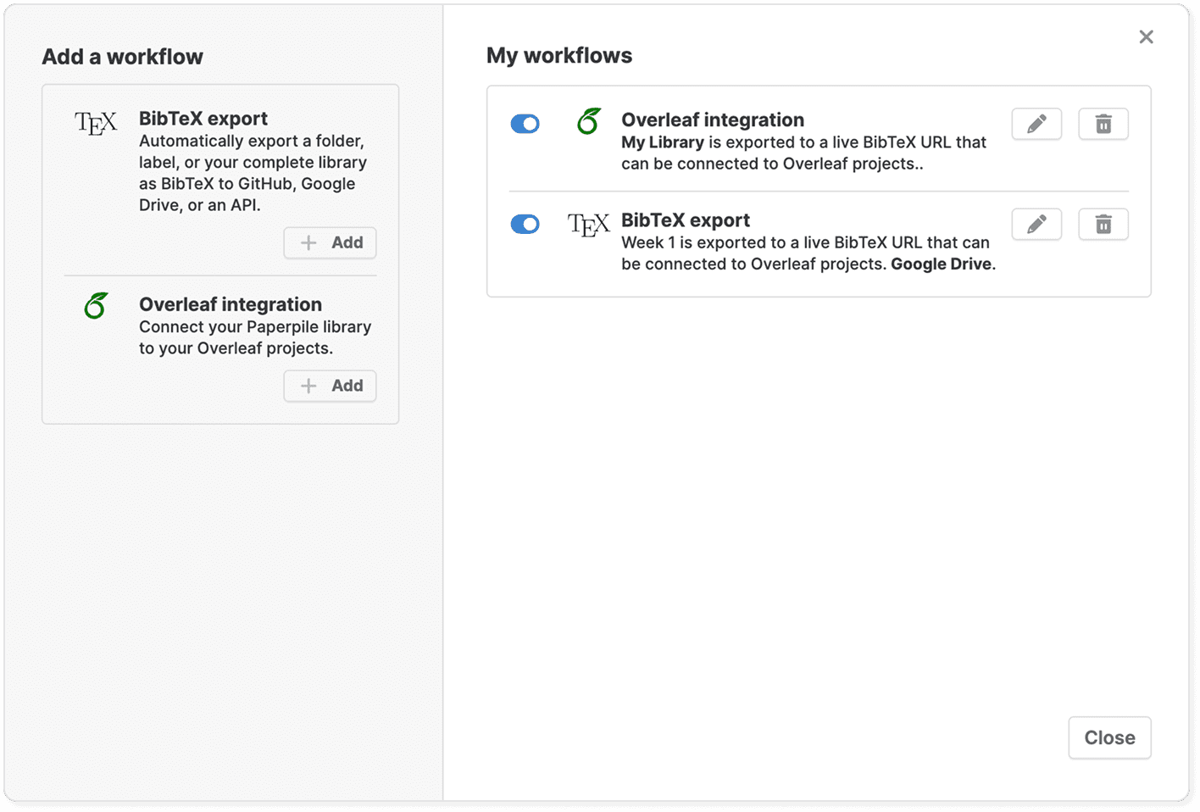Click the bold Google Drive text
Screen dimensions: 1200x812
pyautogui.click(x=941, y=264)
